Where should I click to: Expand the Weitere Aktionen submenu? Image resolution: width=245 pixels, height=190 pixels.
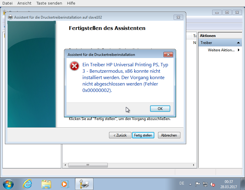coord(238,50)
